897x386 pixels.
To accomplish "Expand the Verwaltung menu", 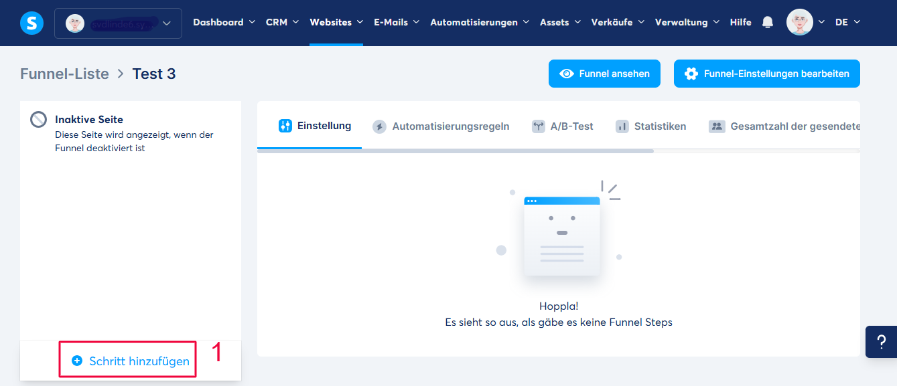I will [687, 22].
